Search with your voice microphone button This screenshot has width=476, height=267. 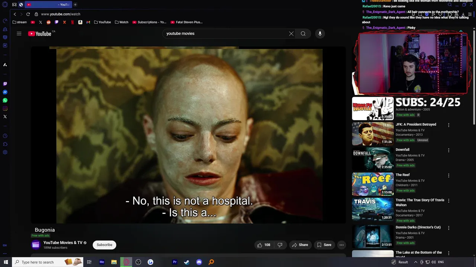320,33
